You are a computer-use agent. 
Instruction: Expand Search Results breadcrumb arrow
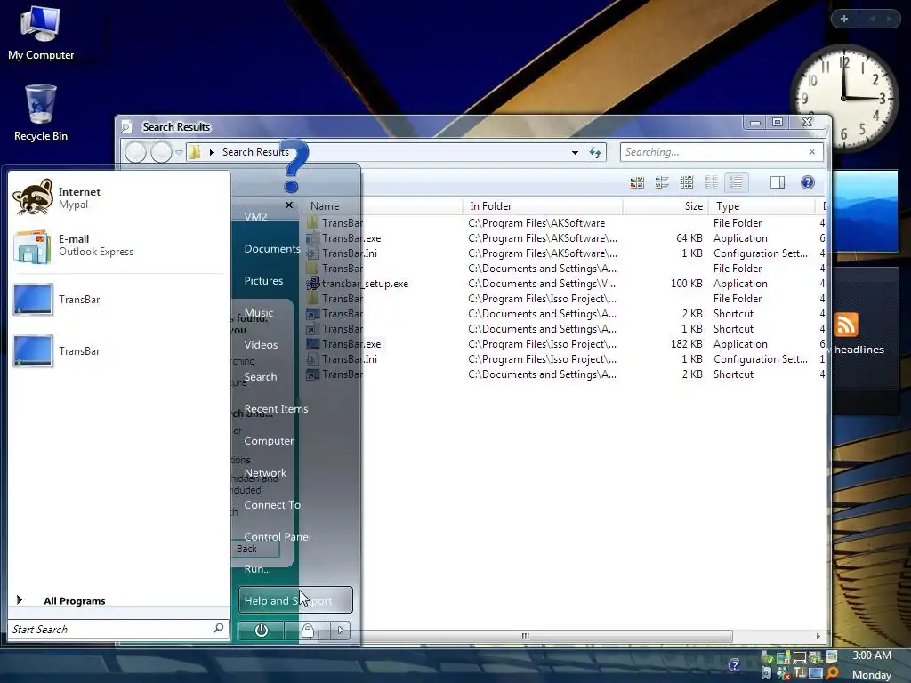[212, 152]
